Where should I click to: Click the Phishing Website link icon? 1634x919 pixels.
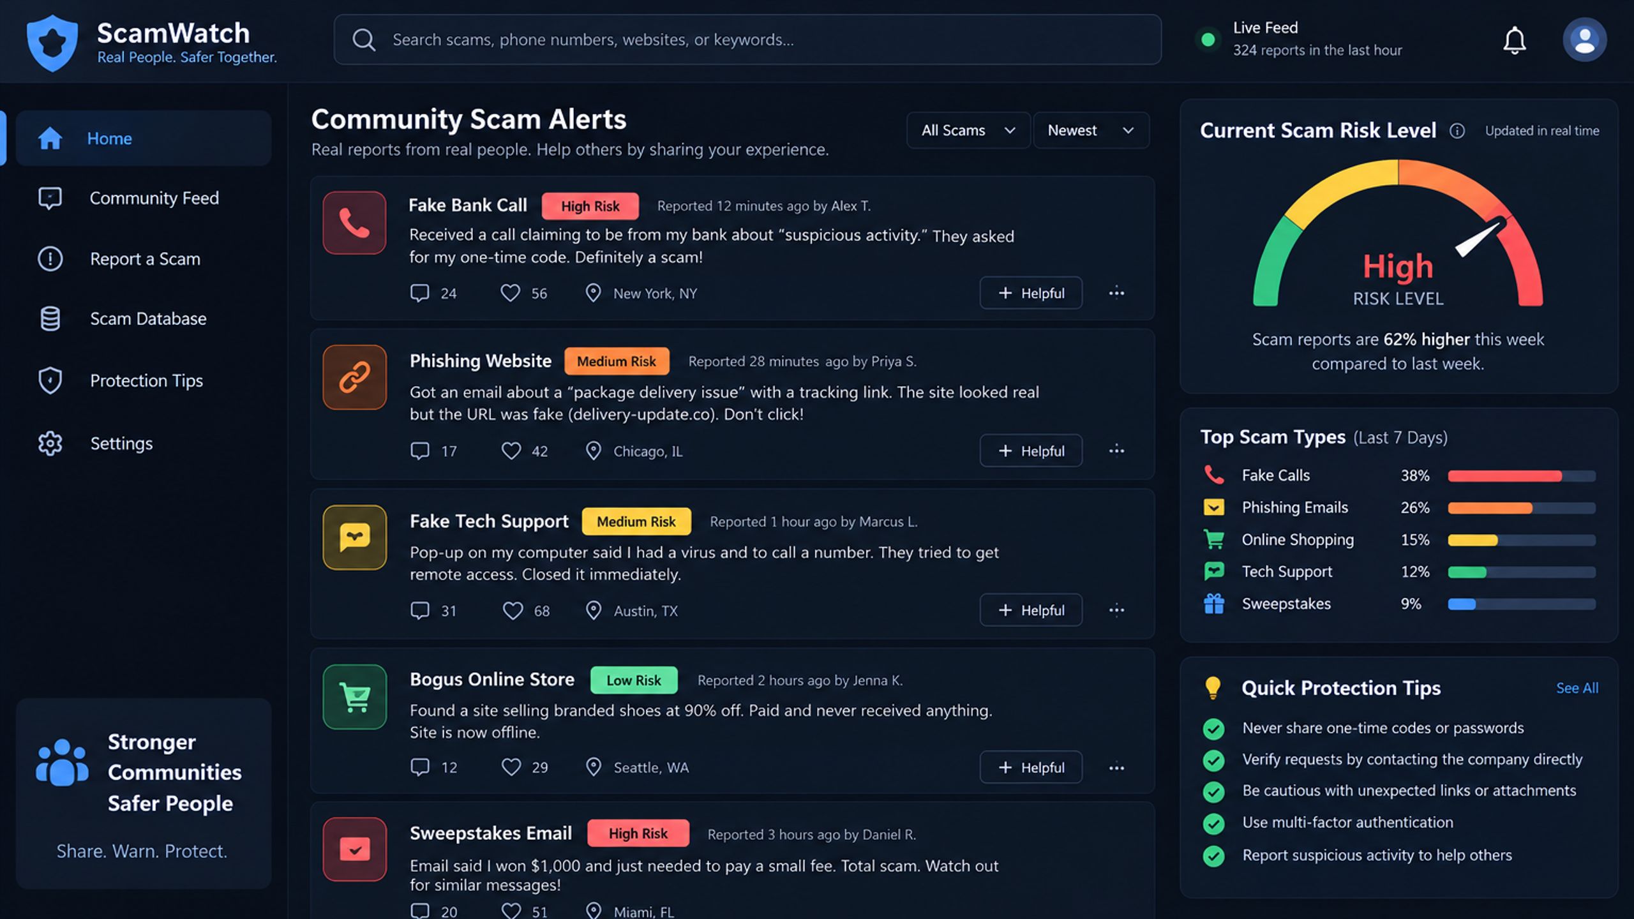click(354, 377)
